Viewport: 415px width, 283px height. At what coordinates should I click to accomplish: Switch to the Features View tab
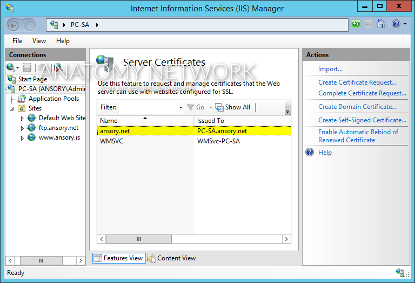point(119,258)
